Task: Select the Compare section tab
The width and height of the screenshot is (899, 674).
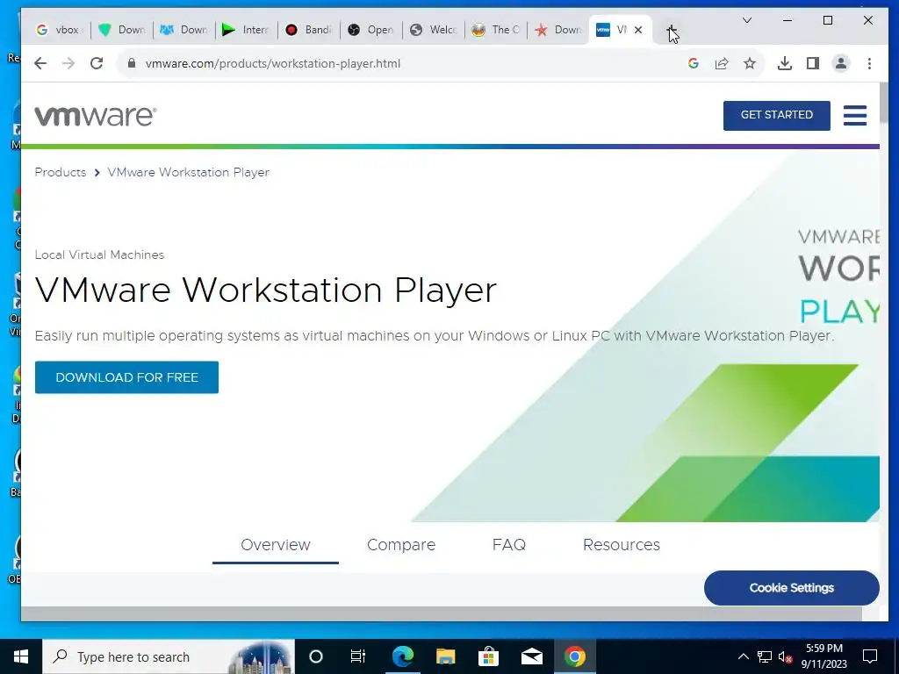Action: click(x=400, y=544)
